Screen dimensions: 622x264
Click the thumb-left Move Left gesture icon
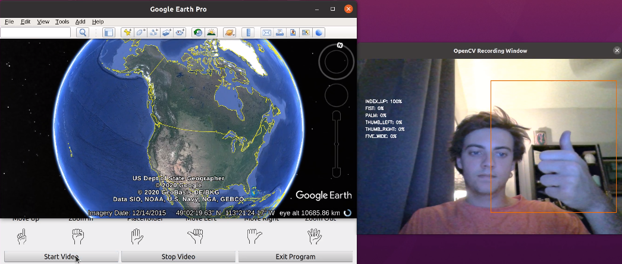click(x=195, y=236)
